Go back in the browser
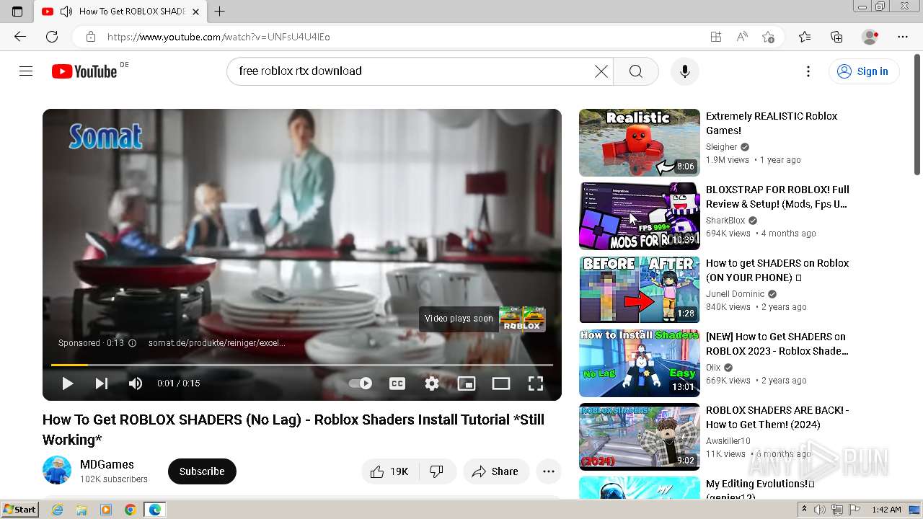 pyautogui.click(x=20, y=37)
